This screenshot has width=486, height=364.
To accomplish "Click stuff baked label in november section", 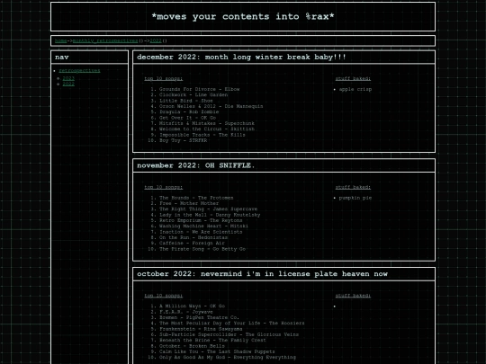I will [353, 187].
